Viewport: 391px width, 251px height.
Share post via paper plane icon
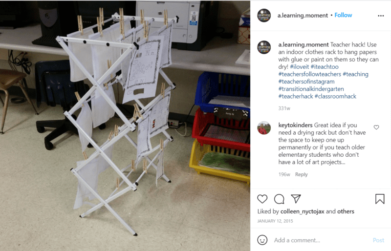click(296, 199)
